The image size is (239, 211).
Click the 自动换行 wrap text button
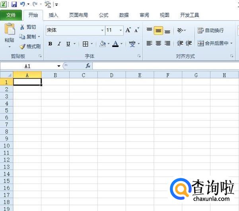[x=210, y=30]
